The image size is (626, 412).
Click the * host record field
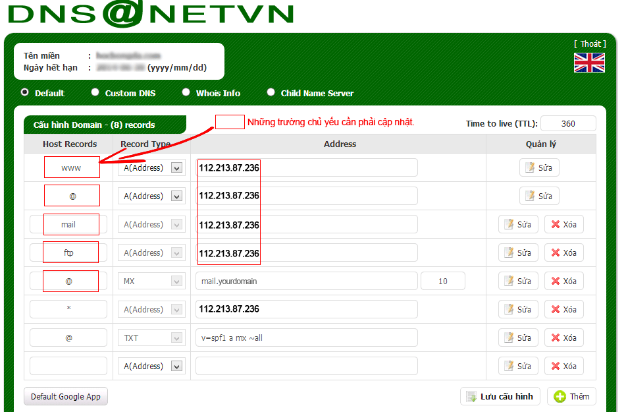(x=68, y=309)
